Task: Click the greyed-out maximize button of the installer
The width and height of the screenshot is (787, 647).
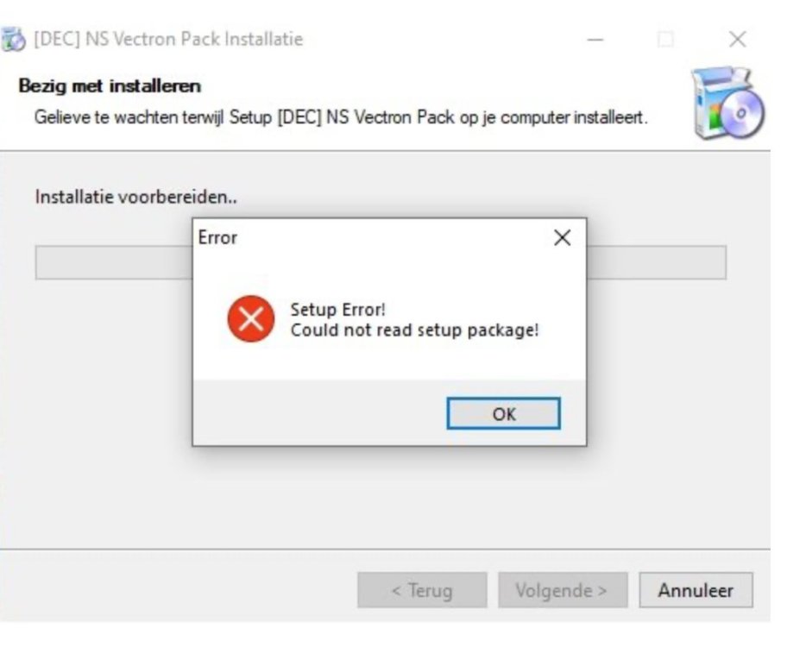Action: point(665,40)
